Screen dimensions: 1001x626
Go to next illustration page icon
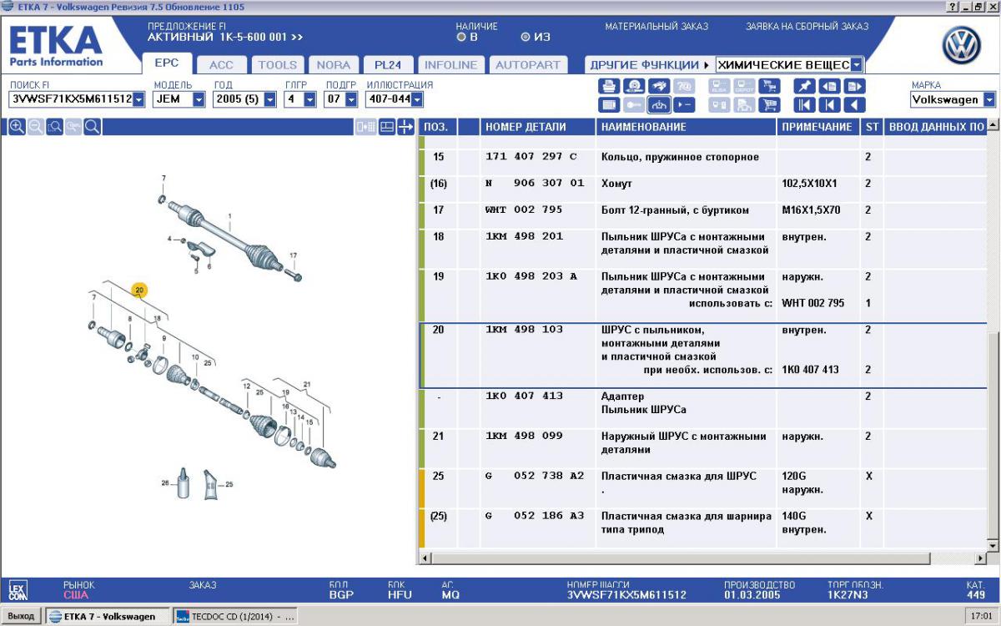pyautogui.click(x=854, y=86)
